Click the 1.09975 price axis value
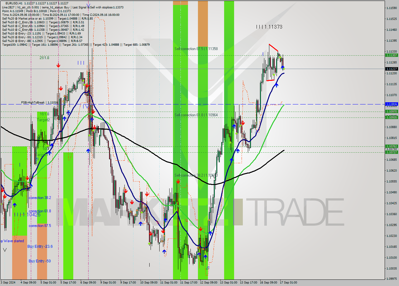 [392, 279]
